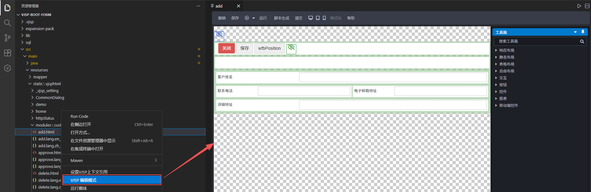Click the 脚本生成 toolbar button

[281, 18]
